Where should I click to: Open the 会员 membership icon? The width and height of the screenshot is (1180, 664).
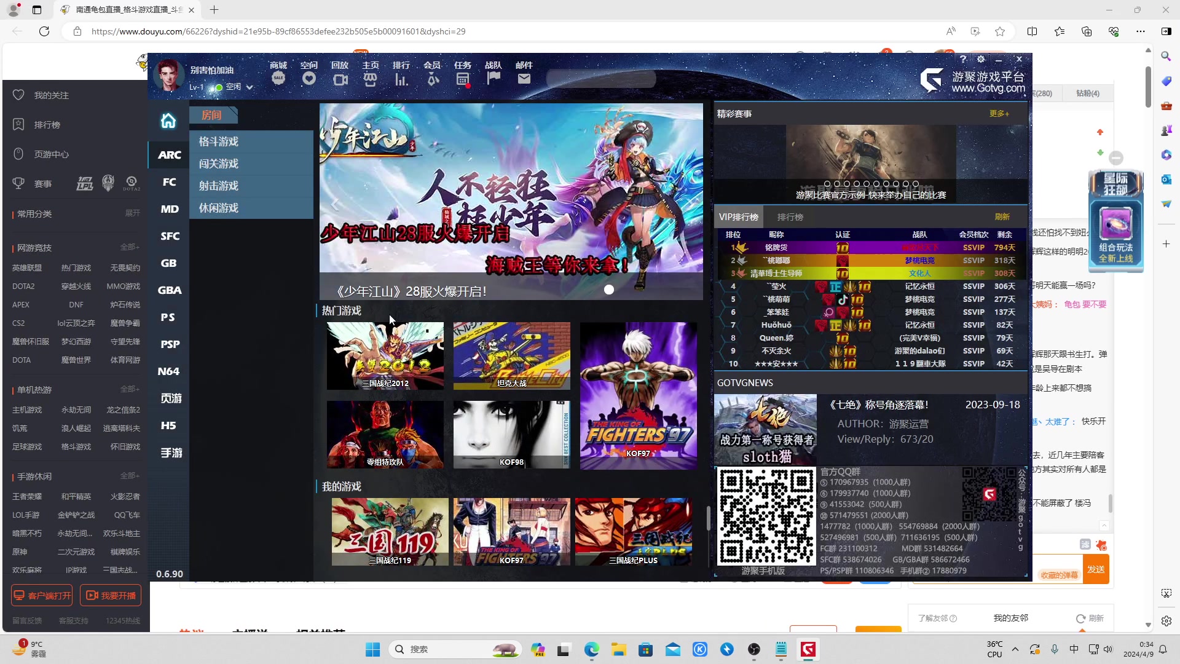pyautogui.click(x=432, y=73)
